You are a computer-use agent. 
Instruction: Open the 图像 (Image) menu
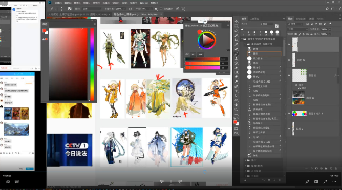tap(77, 3)
